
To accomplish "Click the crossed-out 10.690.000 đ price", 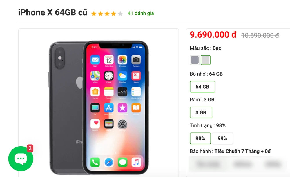I will point(260,35).
